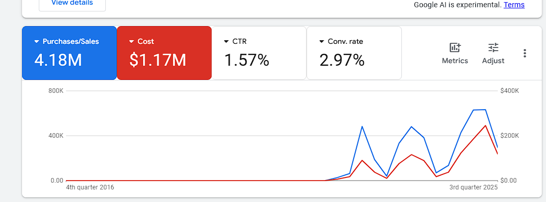Open the Metrics chart icon
Screen dimensions: 546x202
455,47
